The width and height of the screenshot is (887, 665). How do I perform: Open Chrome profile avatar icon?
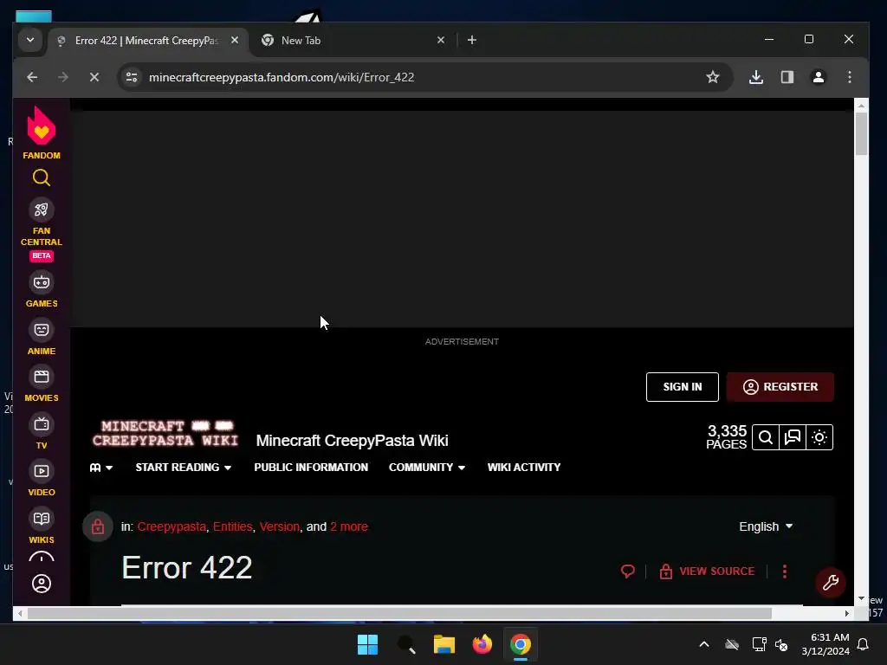pos(818,77)
